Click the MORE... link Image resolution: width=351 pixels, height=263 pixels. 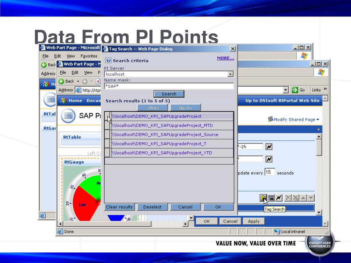pyautogui.click(x=226, y=58)
